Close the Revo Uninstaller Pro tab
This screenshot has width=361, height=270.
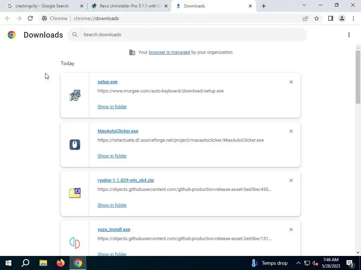(166, 6)
